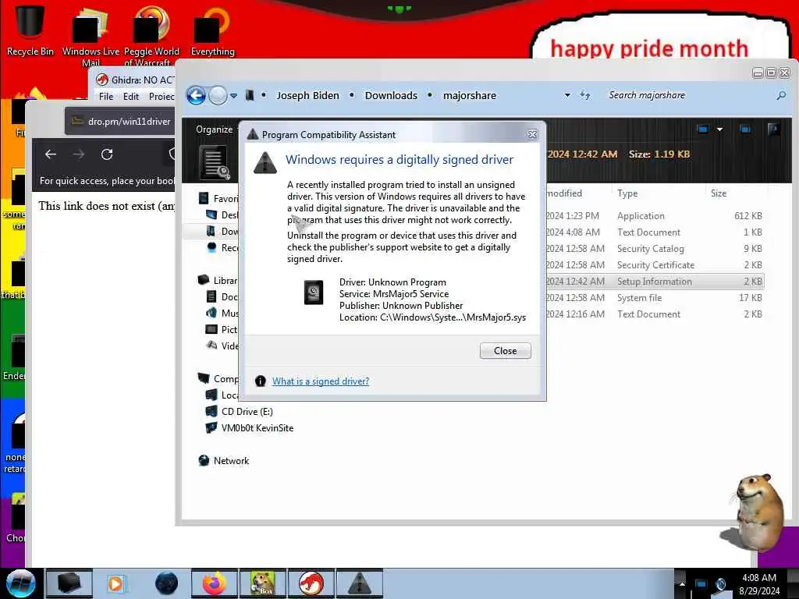Open the address bar history dropdown
Screen dimensions: 799x599
[567, 95]
